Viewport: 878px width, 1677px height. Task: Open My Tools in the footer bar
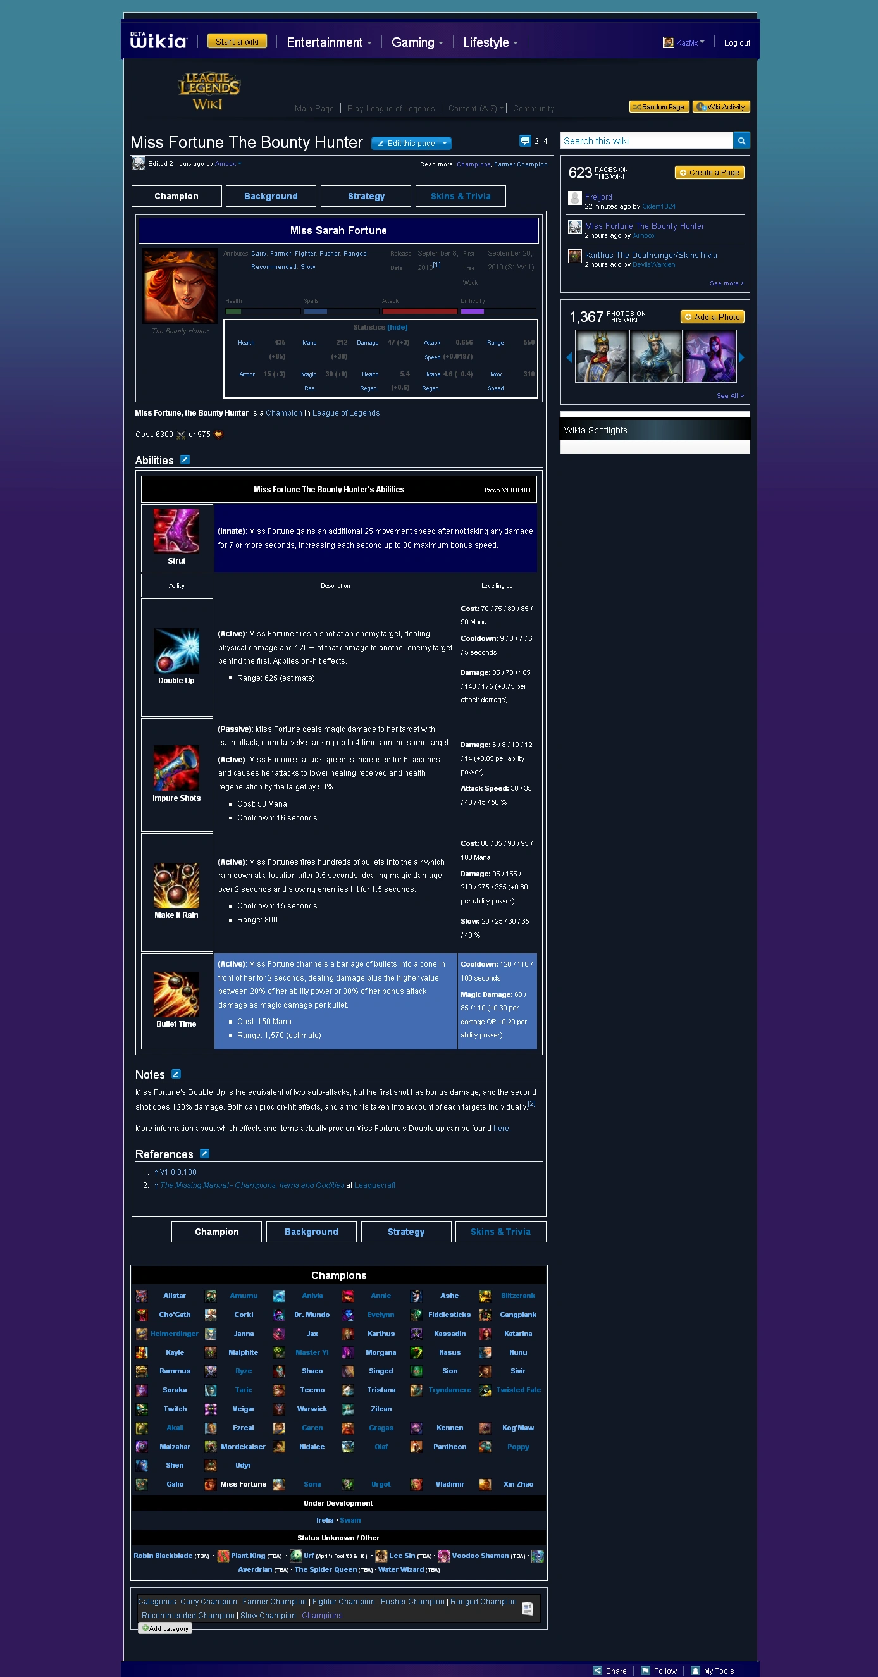coord(712,1671)
